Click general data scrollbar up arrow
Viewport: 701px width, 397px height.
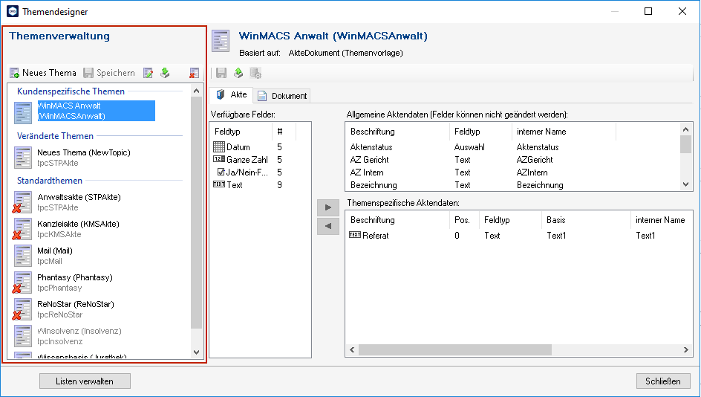(x=686, y=129)
